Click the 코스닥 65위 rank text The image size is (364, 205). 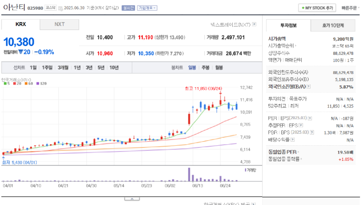(342, 46)
